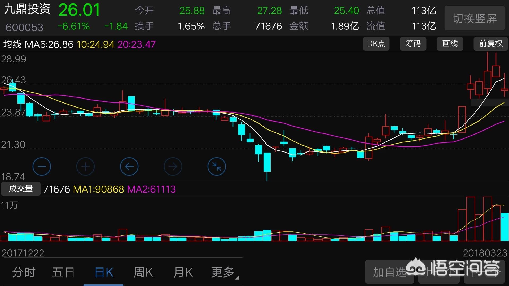Click the day low 25.40
The width and height of the screenshot is (509, 286).
[x=346, y=11]
